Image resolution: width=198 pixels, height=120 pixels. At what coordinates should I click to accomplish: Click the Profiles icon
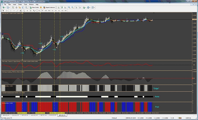(8, 8)
